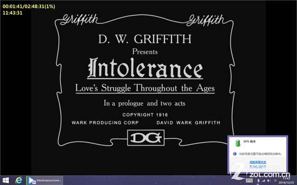The width and height of the screenshot is (297, 185).
Task: Click the '99%' battery remaining text
Action: tap(250, 142)
